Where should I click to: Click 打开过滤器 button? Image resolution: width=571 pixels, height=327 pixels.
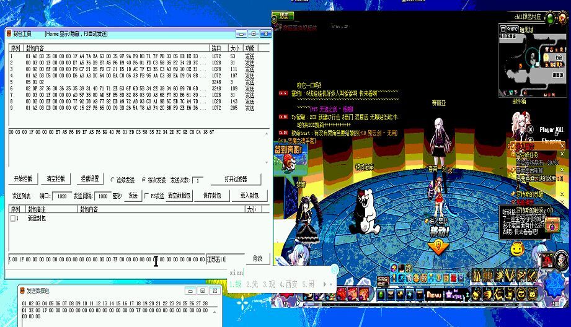pyautogui.click(x=236, y=179)
